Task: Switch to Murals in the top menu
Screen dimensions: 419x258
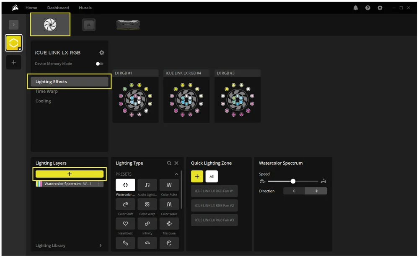Action: pos(85,8)
